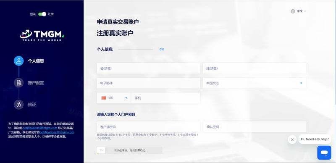Click the 0% progress indicator
The image size is (336, 163).
pyautogui.click(x=162, y=49)
